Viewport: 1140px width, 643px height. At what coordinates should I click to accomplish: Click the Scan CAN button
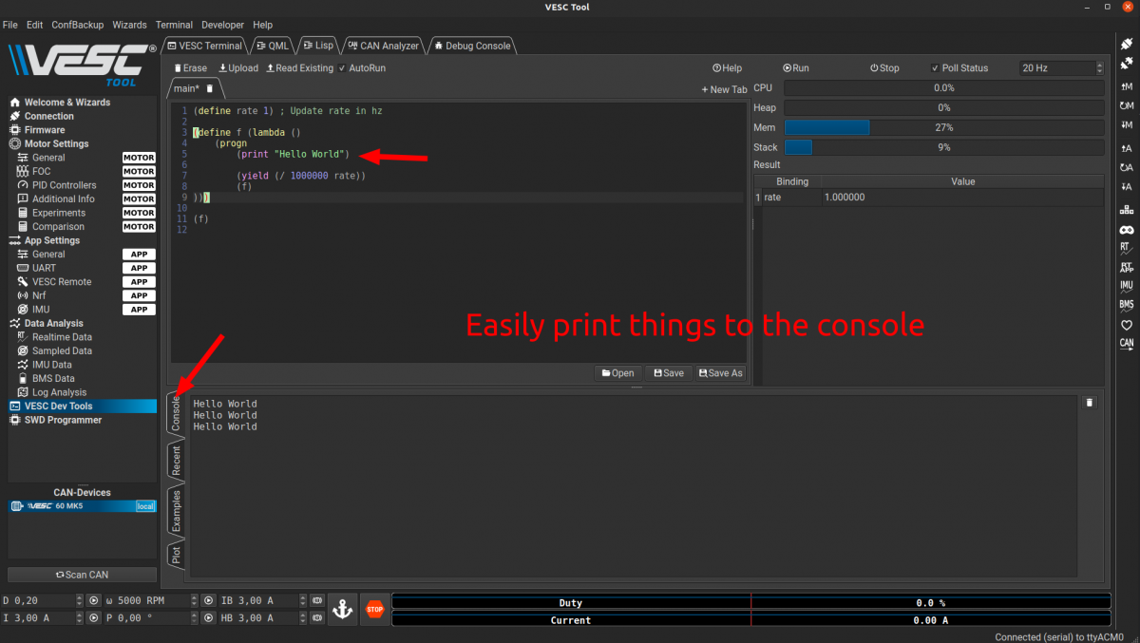pyautogui.click(x=82, y=575)
